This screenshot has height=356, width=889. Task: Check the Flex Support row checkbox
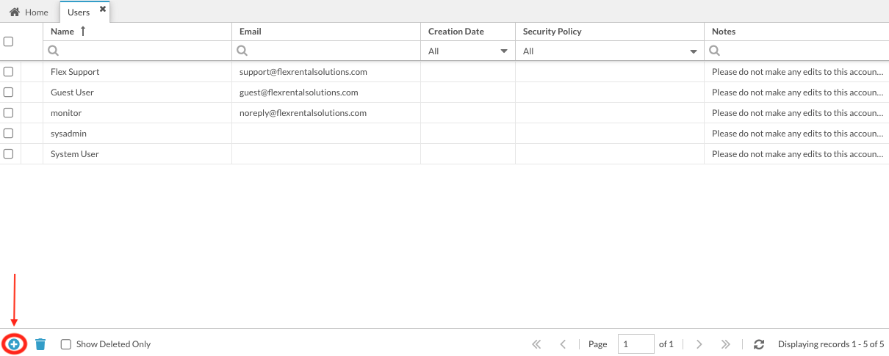click(x=9, y=72)
